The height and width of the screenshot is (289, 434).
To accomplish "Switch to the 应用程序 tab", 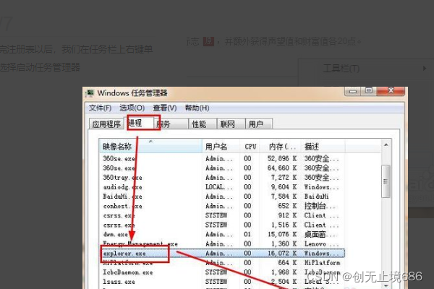I will pos(106,124).
